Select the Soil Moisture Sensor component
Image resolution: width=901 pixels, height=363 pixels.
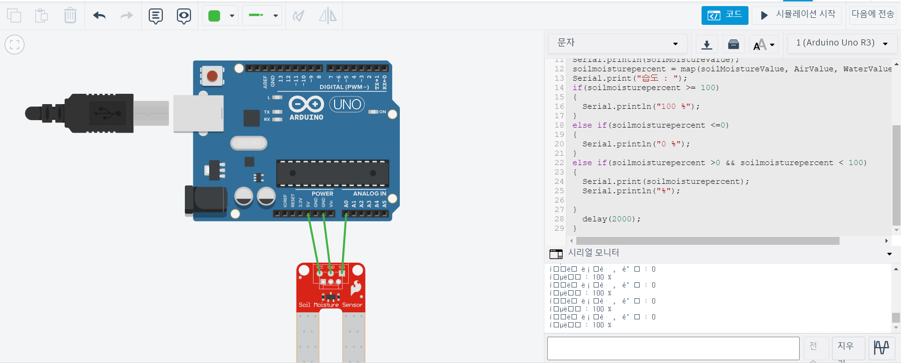[331, 312]
